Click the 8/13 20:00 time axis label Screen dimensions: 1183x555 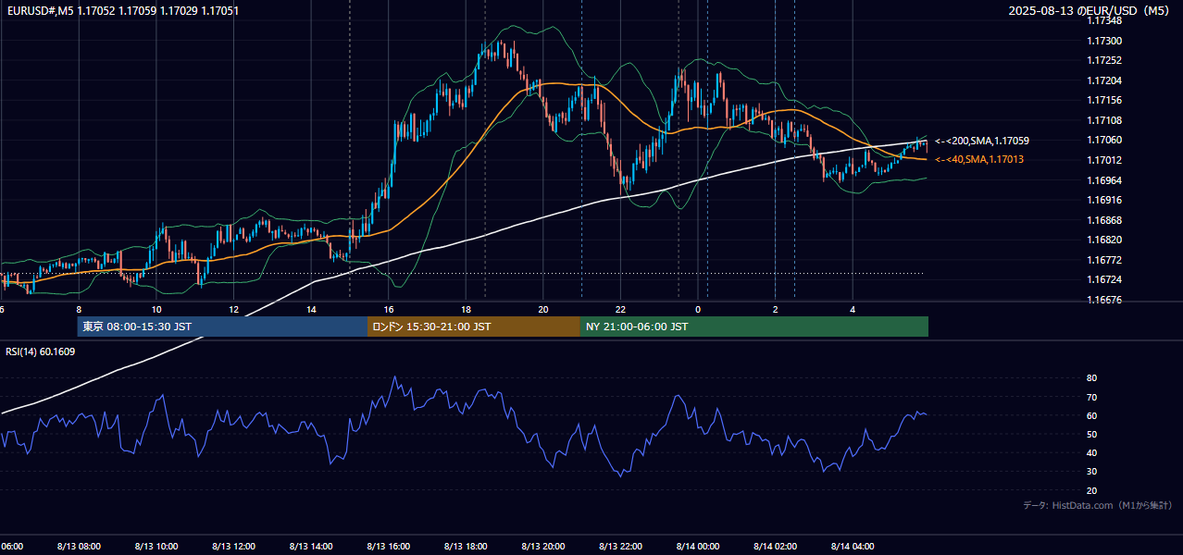point(543,547)
